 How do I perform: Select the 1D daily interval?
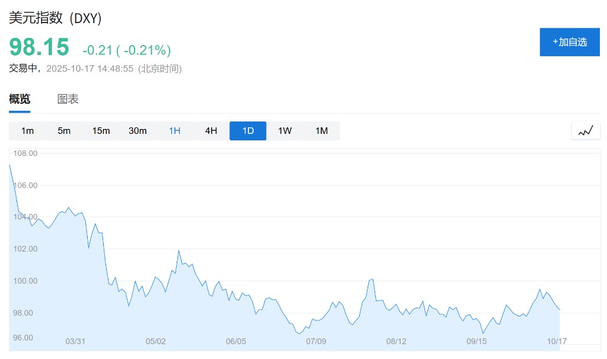pyautogui.click(x=248, y=131)
